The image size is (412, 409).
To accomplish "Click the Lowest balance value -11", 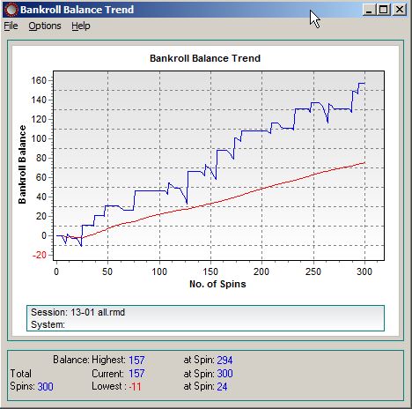I will click(x=135, y=386).
